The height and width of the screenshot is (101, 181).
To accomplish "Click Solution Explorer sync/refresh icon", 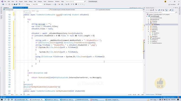I will pos(159,10).
